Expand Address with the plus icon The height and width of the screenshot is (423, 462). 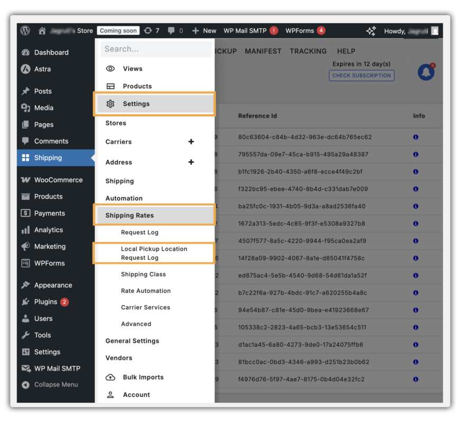click(191, 162)
